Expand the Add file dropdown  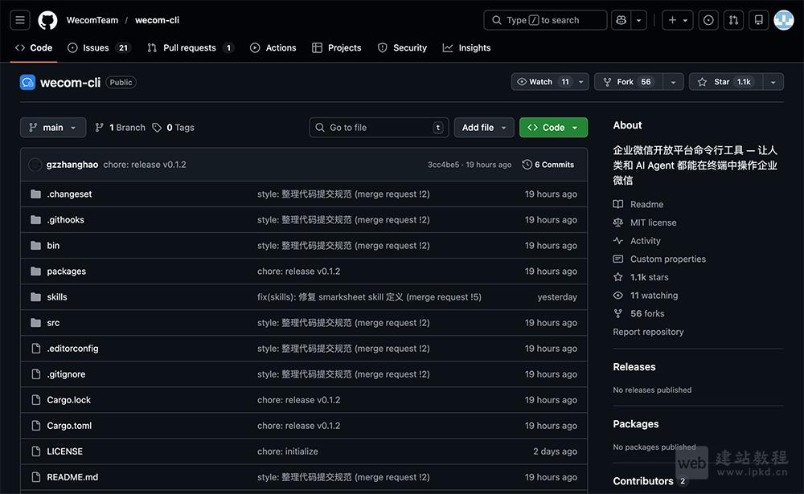click(483, 127)
